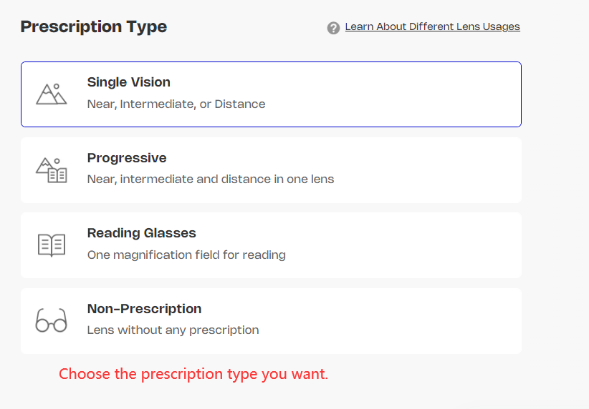Click the Non-Prescription heading text
This screenshot has height=409, width=589.
coord(144,309)
